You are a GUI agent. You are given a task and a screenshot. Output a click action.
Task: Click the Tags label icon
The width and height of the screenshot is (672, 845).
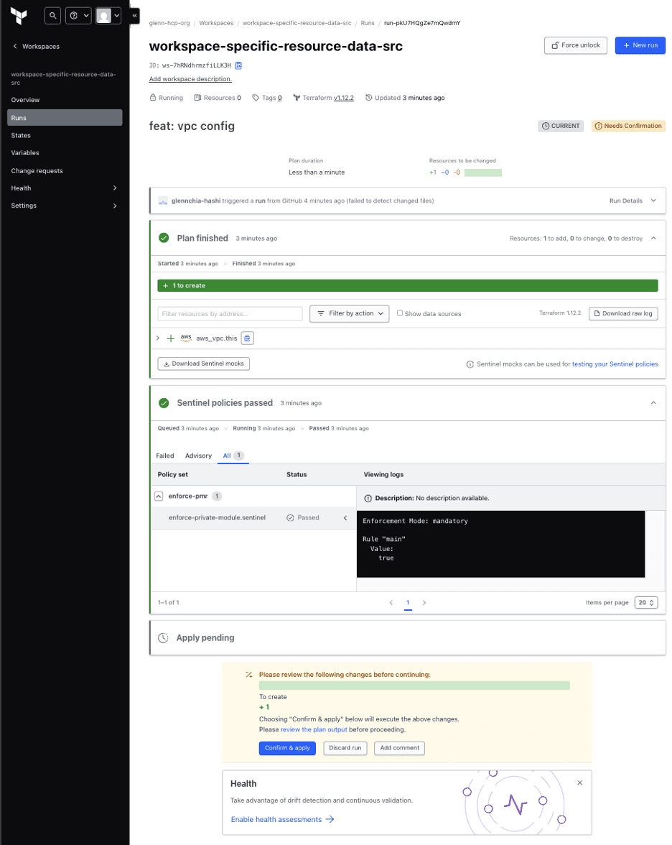point(256,98)
